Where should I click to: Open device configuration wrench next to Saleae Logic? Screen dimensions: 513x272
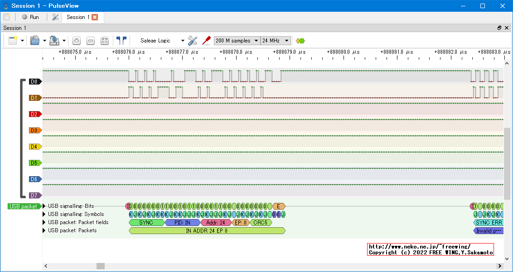pyautogui.click(x=193, y=41)
